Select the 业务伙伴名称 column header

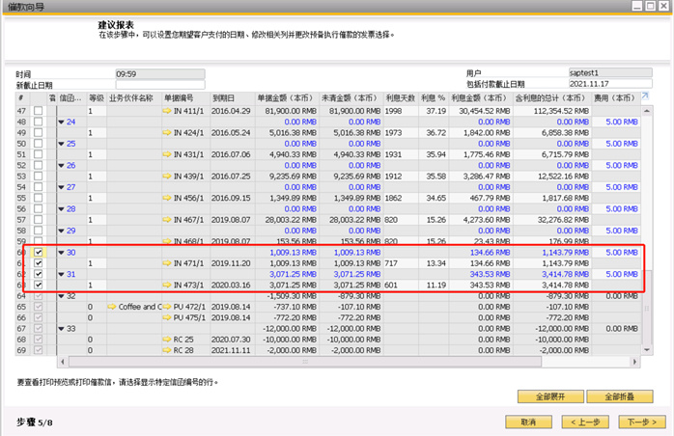[x=133, y=98]
